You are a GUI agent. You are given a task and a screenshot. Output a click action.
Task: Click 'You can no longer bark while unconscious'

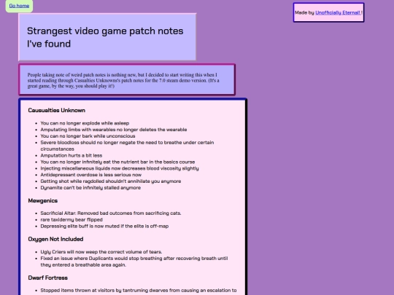pos(88,136)
